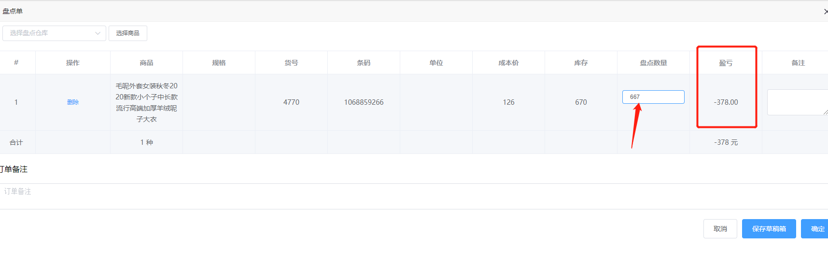Click into the 订单备注 input field
This screenshot has width=828, height=263.
410,192
